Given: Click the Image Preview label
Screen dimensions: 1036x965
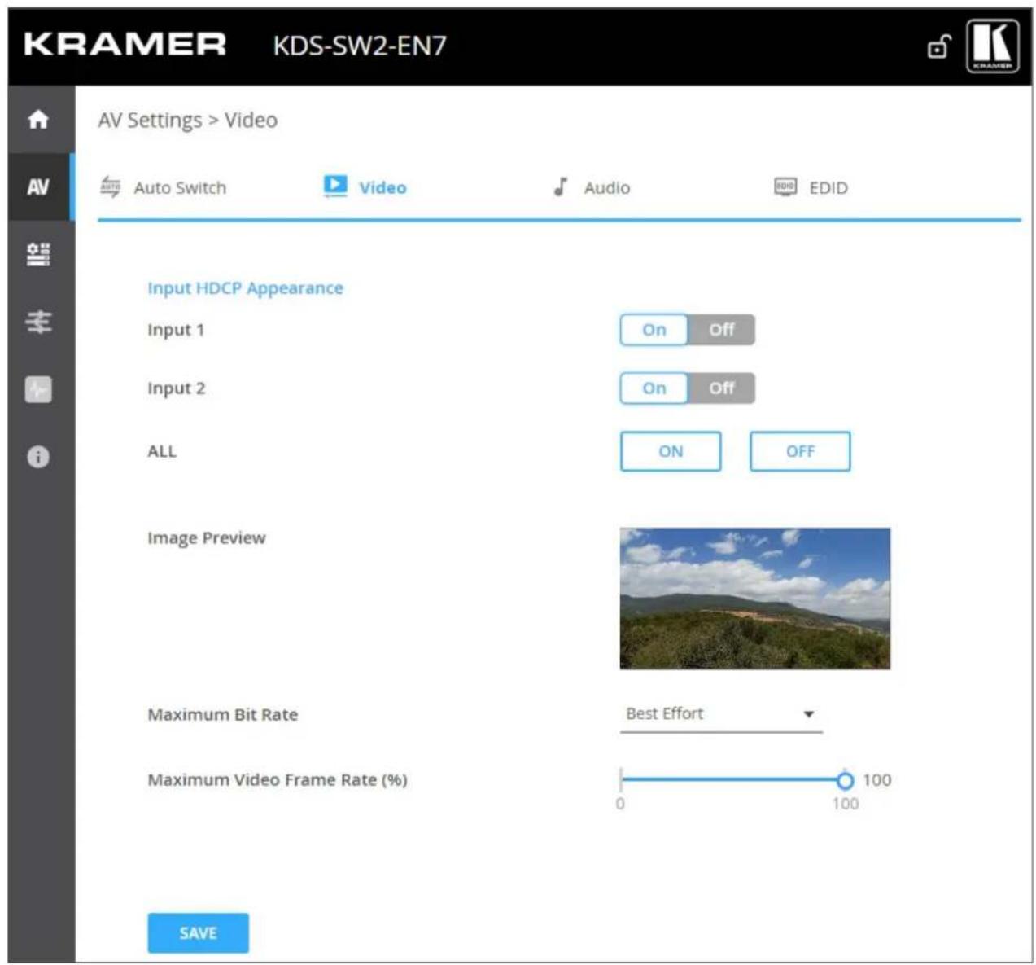Looking at the screenshot, I should pyautogui.click(x=207, y=537).
